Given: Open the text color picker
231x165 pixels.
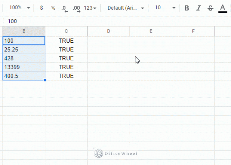Looking at the screenshot, I should [223, 8].
